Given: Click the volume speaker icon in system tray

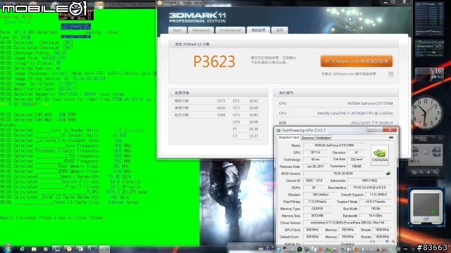Looking at the screenshot, I should click(x=384, y=249).
